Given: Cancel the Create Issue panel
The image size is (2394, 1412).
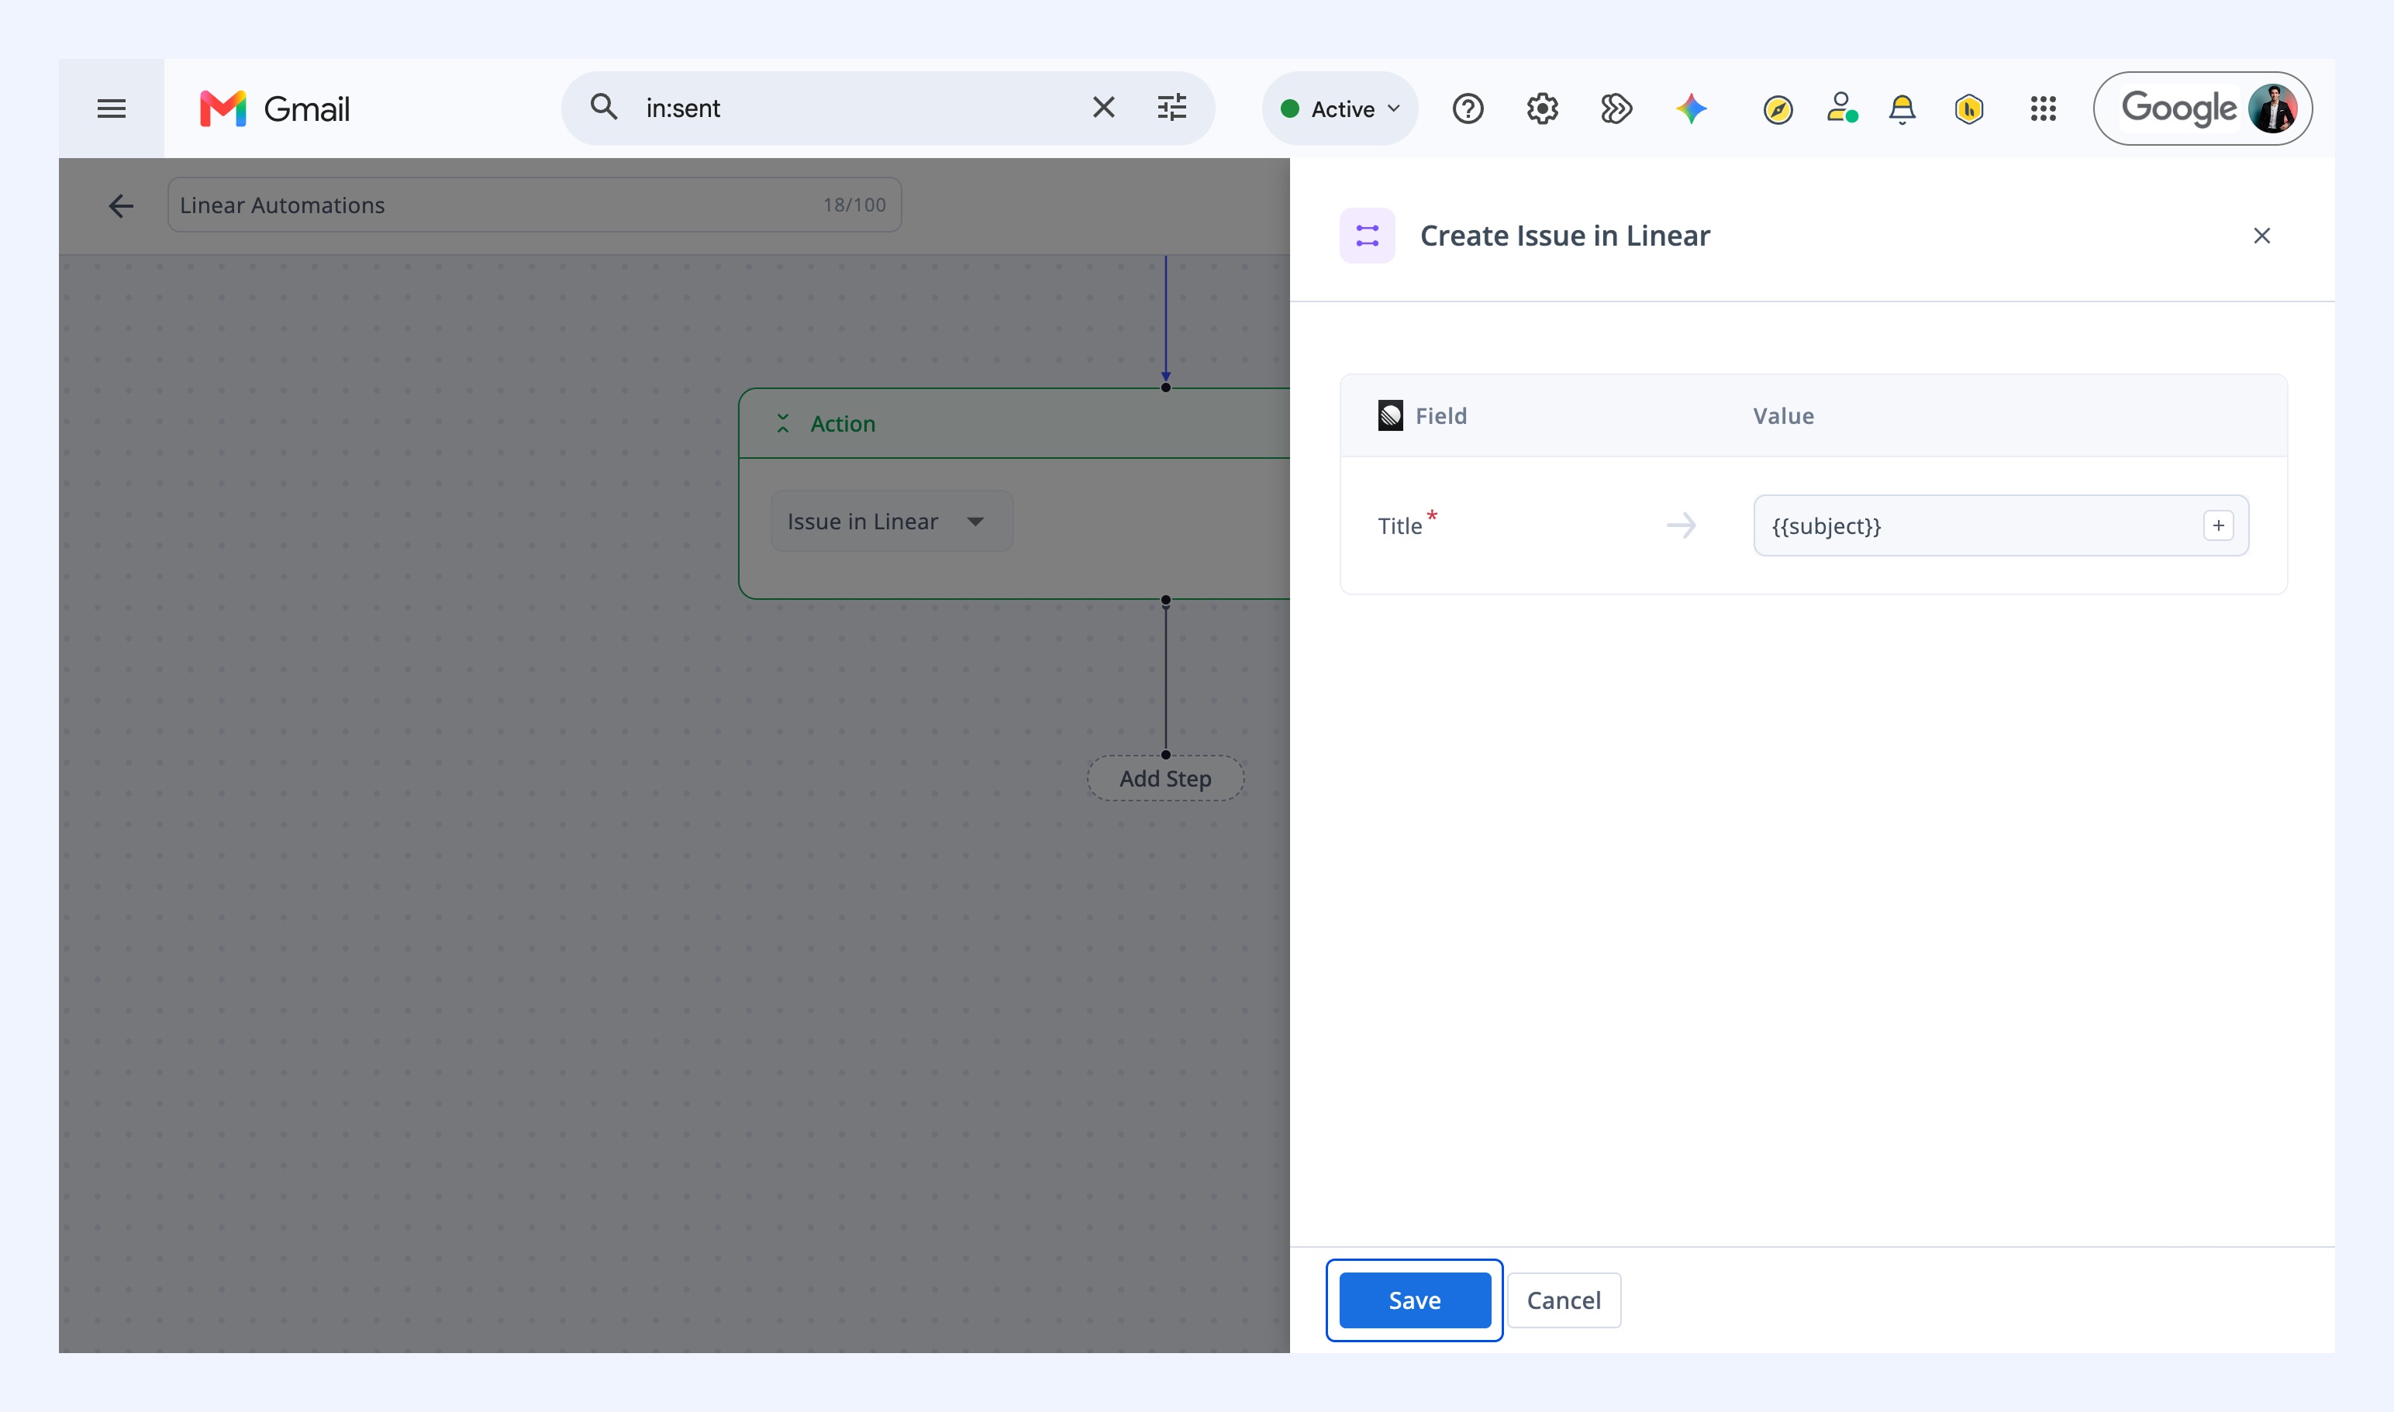Looking at the screenshot, I should pyautogui.click(x=1563, y=1300).
